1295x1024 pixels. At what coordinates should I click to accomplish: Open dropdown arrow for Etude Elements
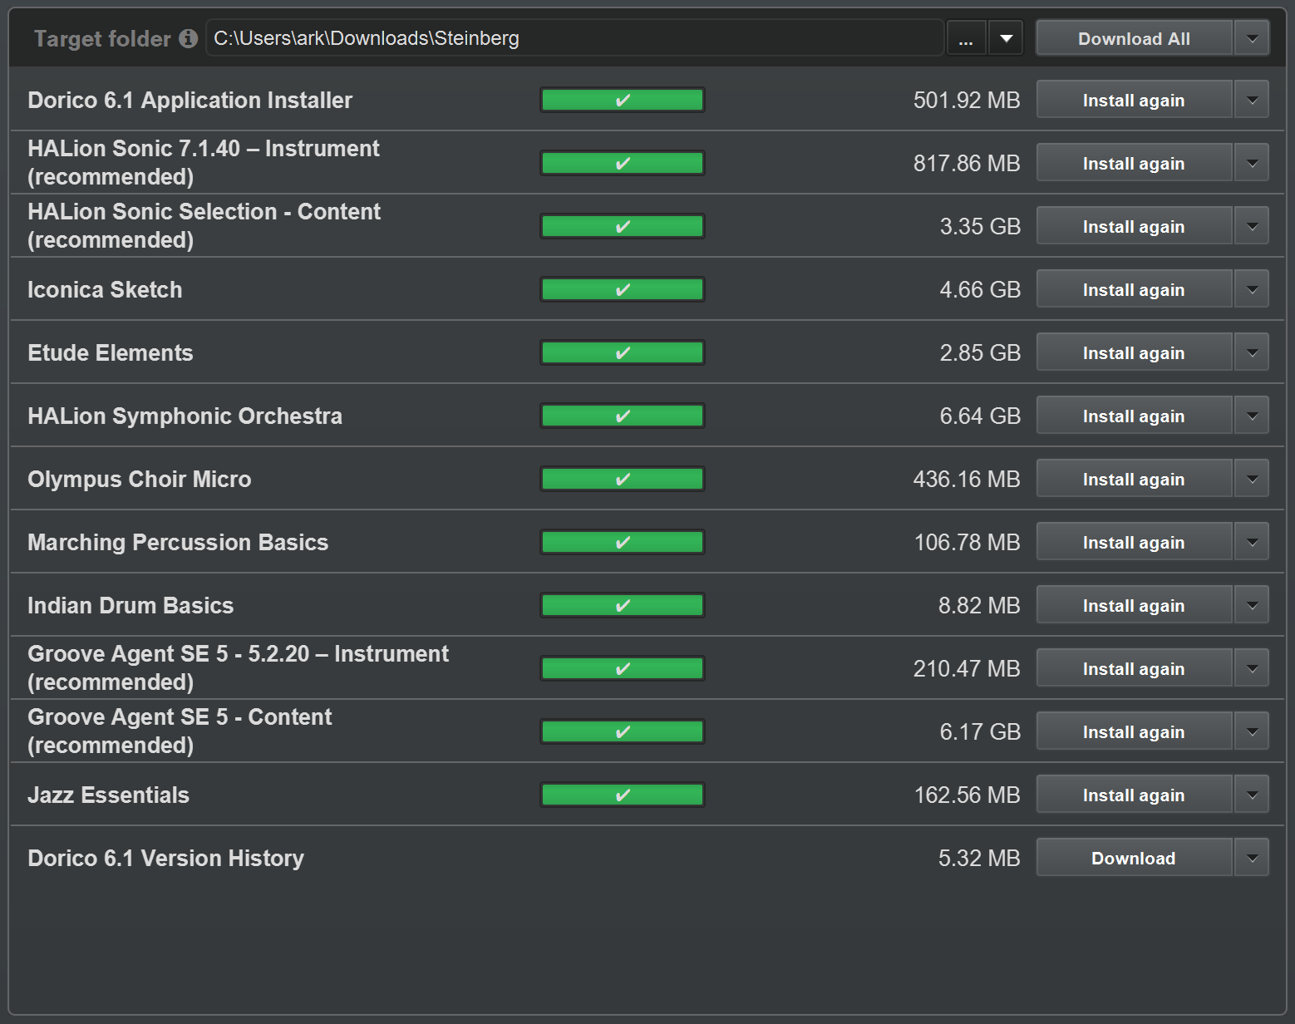coord(1252,352)
